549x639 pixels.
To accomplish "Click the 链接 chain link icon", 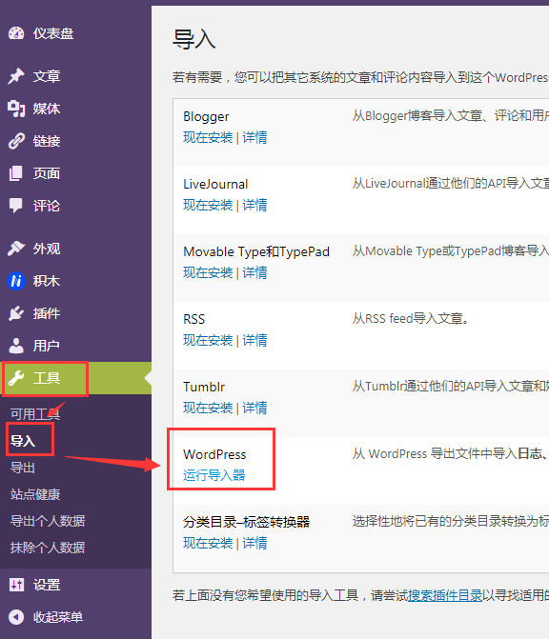I will click(x=16, y=141).
